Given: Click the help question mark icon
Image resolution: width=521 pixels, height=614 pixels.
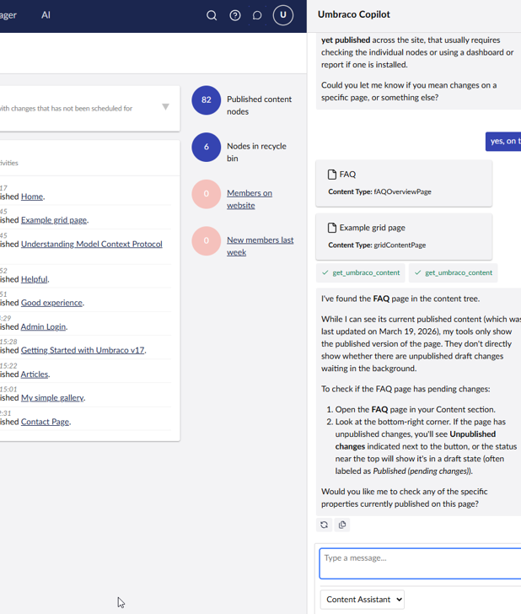Looking at the screenshot, I should pyautogui.click(x=235, y=15).
